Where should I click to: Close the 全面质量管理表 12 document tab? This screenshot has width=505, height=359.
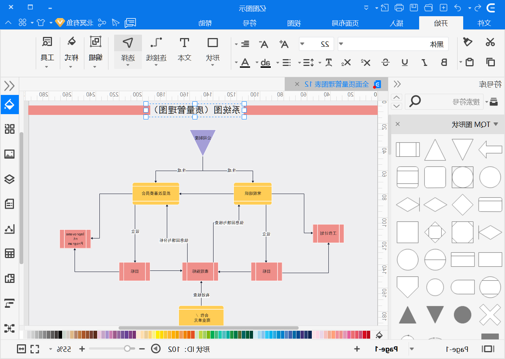tap(297, 84)
